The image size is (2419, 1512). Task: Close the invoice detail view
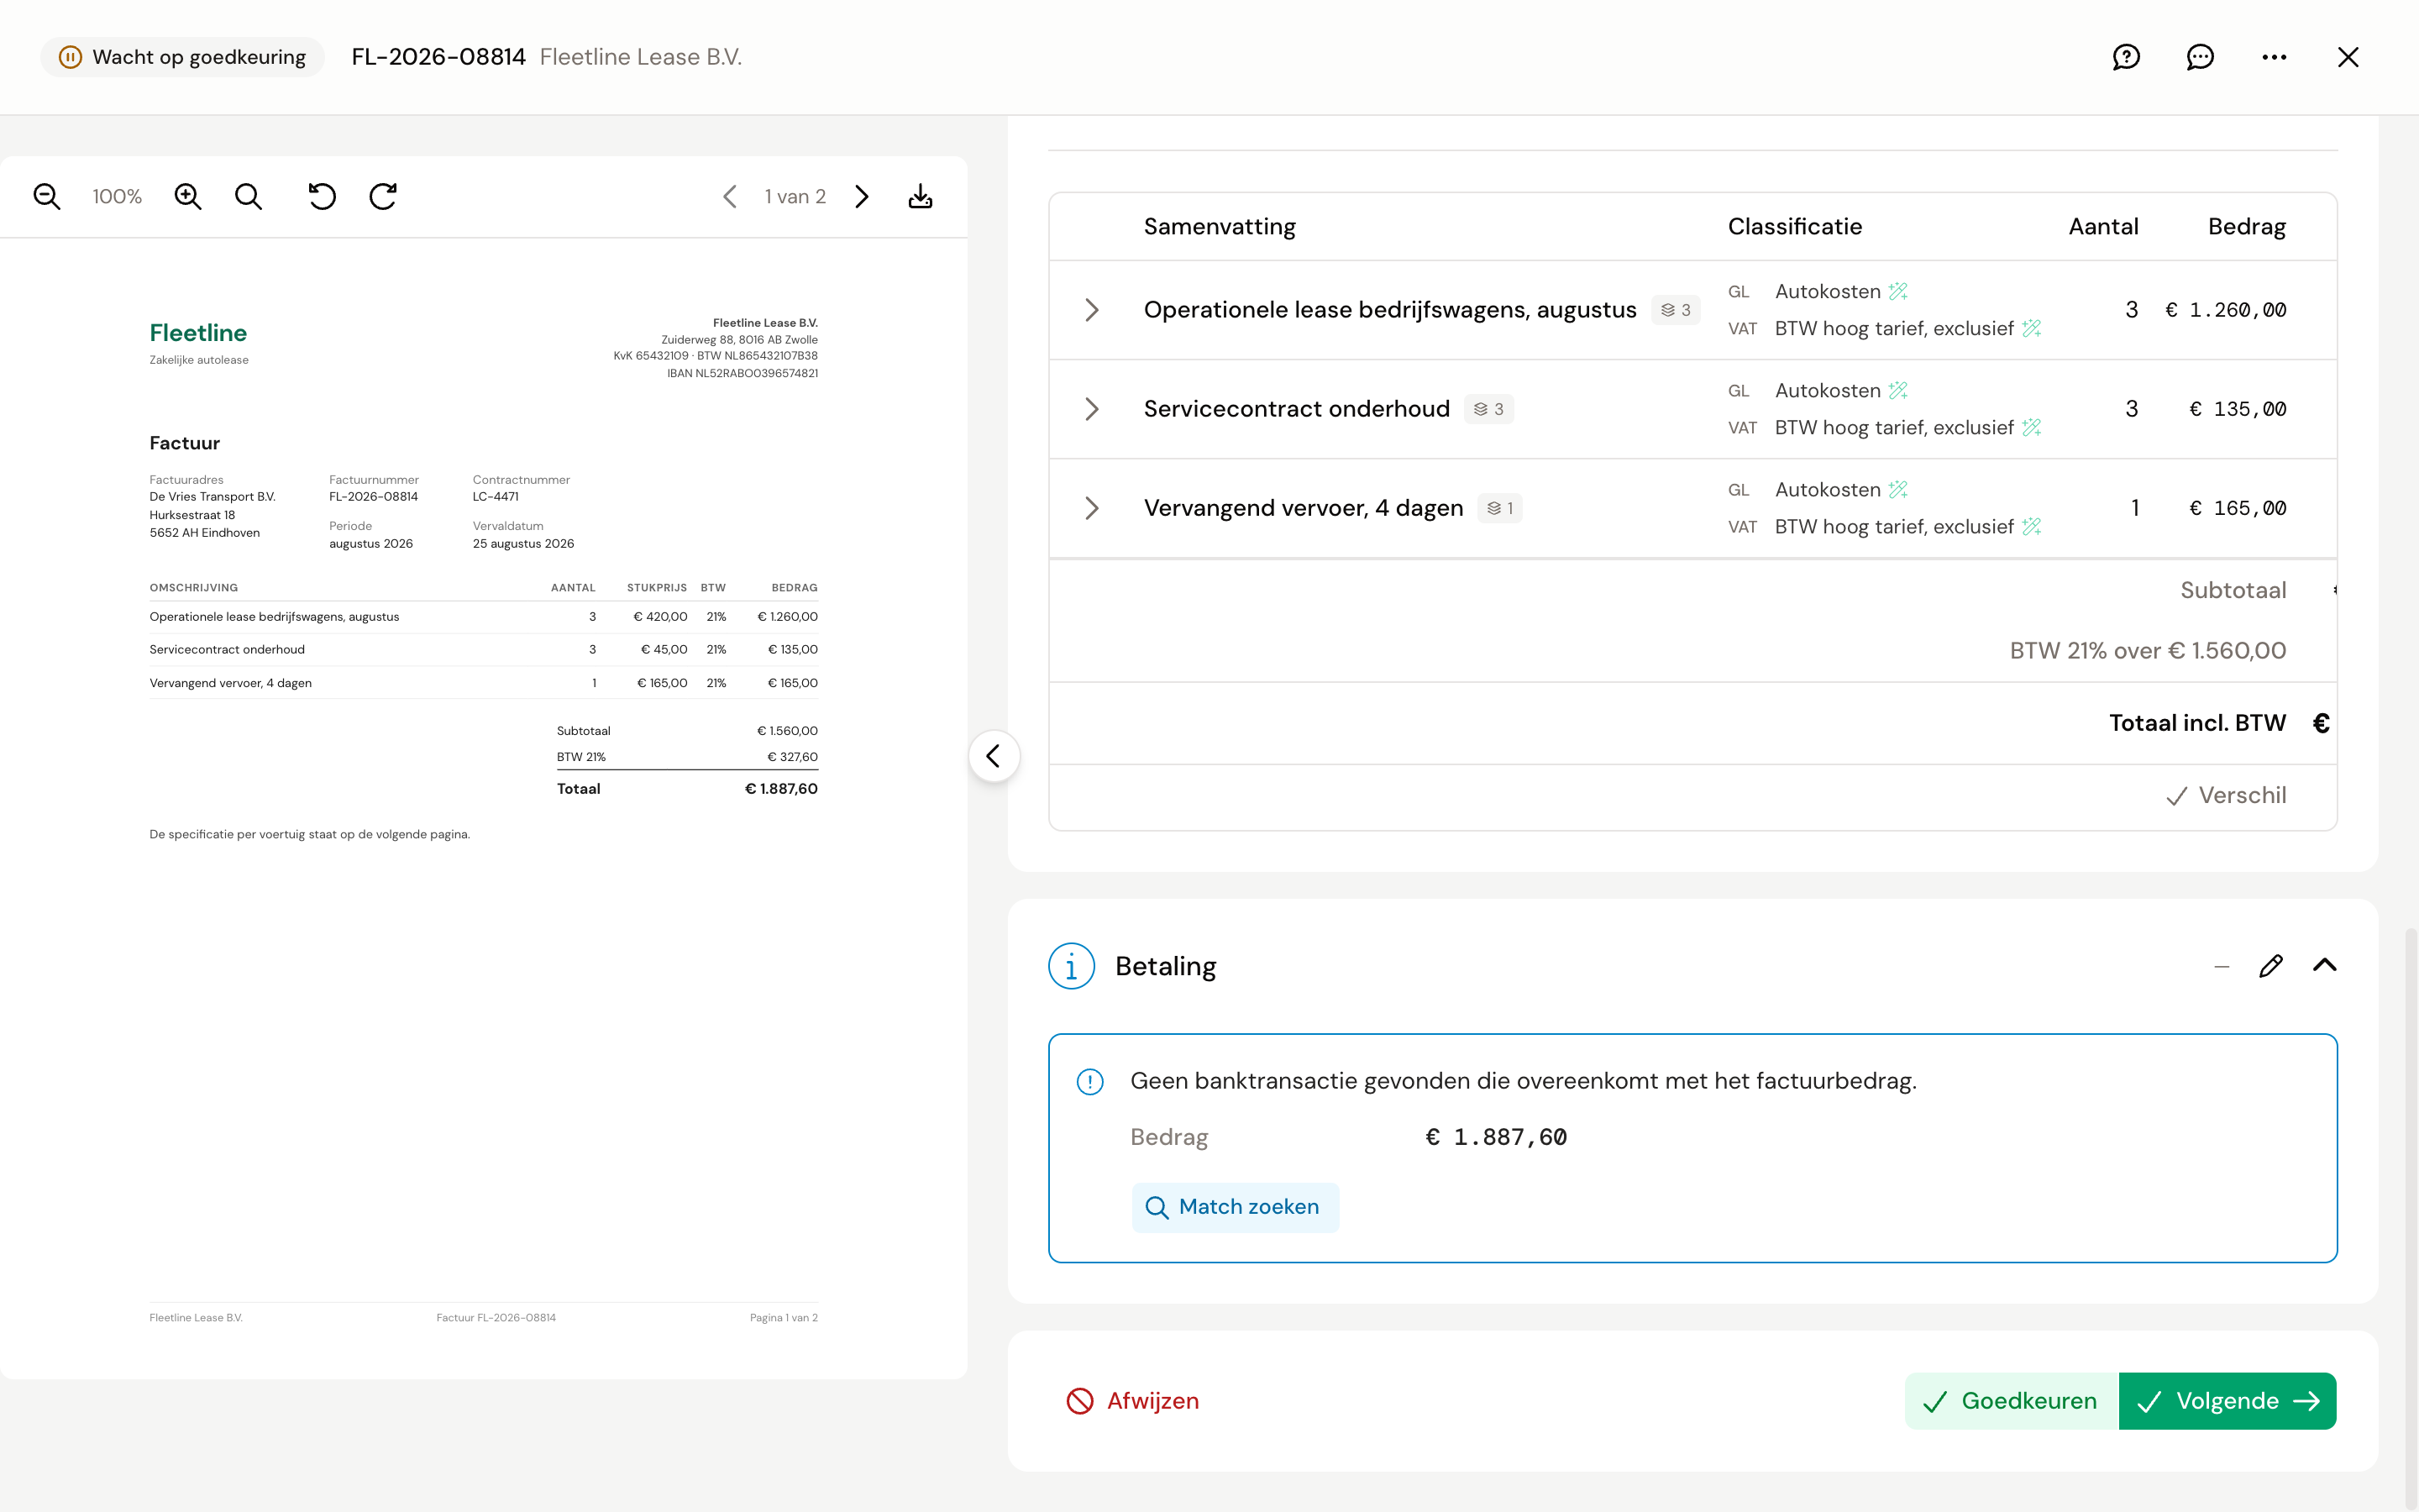[x=2348, y=57]
